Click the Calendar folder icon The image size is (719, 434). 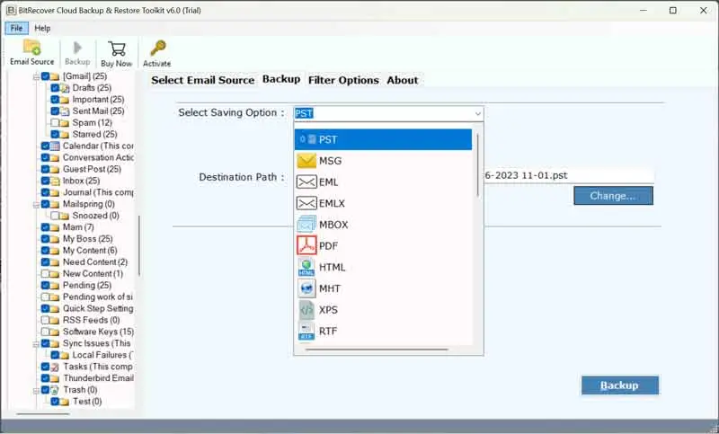[x=55, y=146]
